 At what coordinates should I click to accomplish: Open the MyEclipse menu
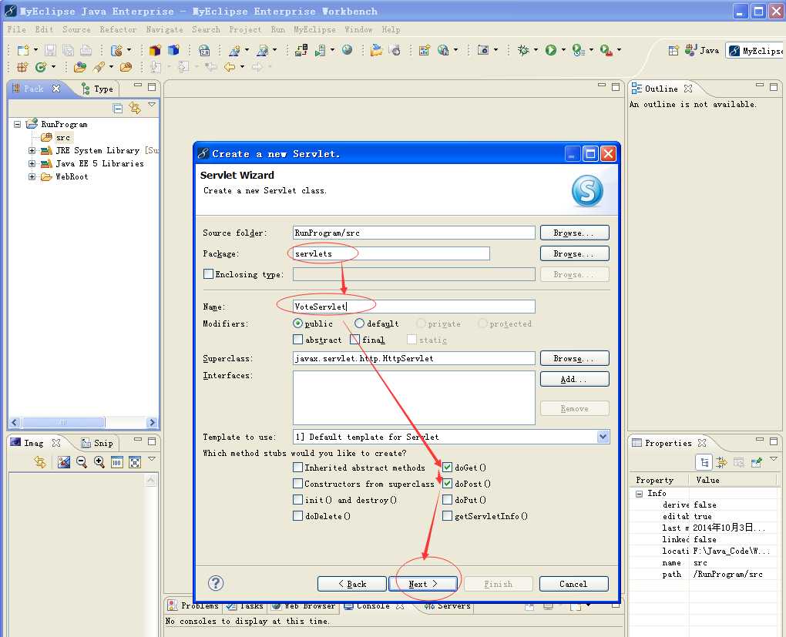315,29
